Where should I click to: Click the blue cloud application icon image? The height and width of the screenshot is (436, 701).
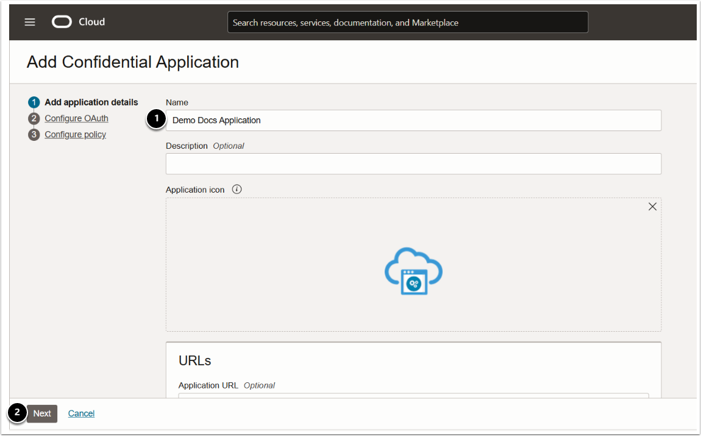click(x=413, y=271)
